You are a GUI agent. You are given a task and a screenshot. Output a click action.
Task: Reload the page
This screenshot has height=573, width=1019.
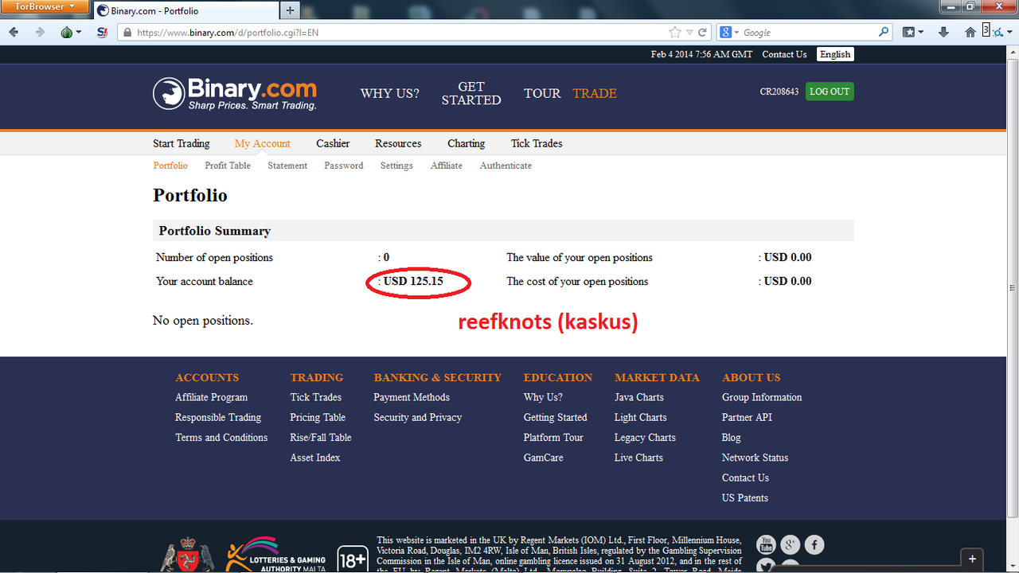pyautogui.click(x=702, y=33)
